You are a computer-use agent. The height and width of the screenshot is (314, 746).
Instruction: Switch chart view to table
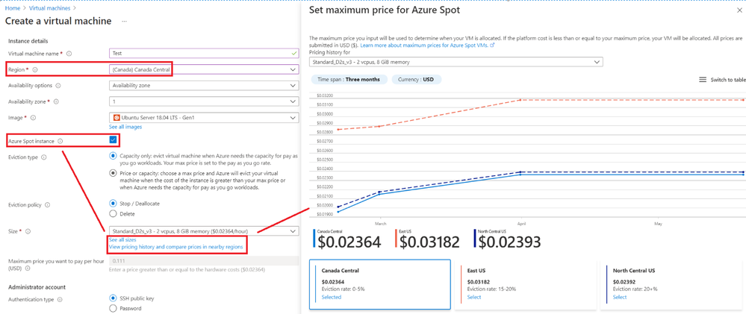[x=721, y=80]
